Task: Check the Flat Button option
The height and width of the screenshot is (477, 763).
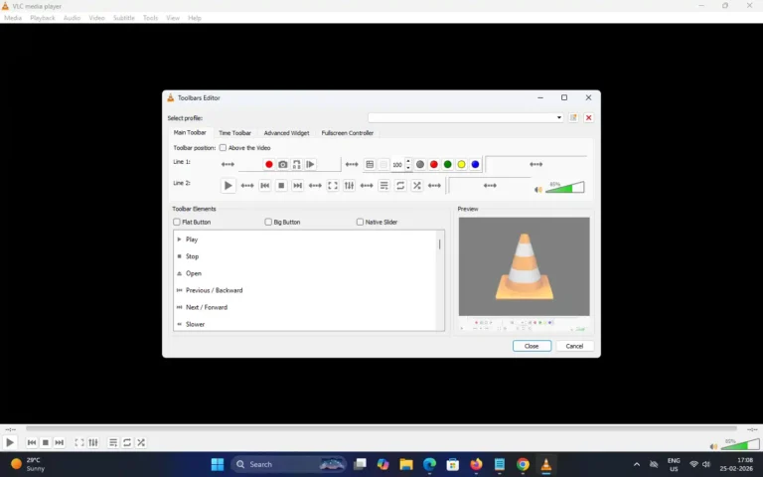Action: coord(177,222)
